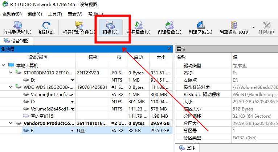Open the 驱动器(D) menu
Screen dimensions: 278x152
tap(12, 14)
